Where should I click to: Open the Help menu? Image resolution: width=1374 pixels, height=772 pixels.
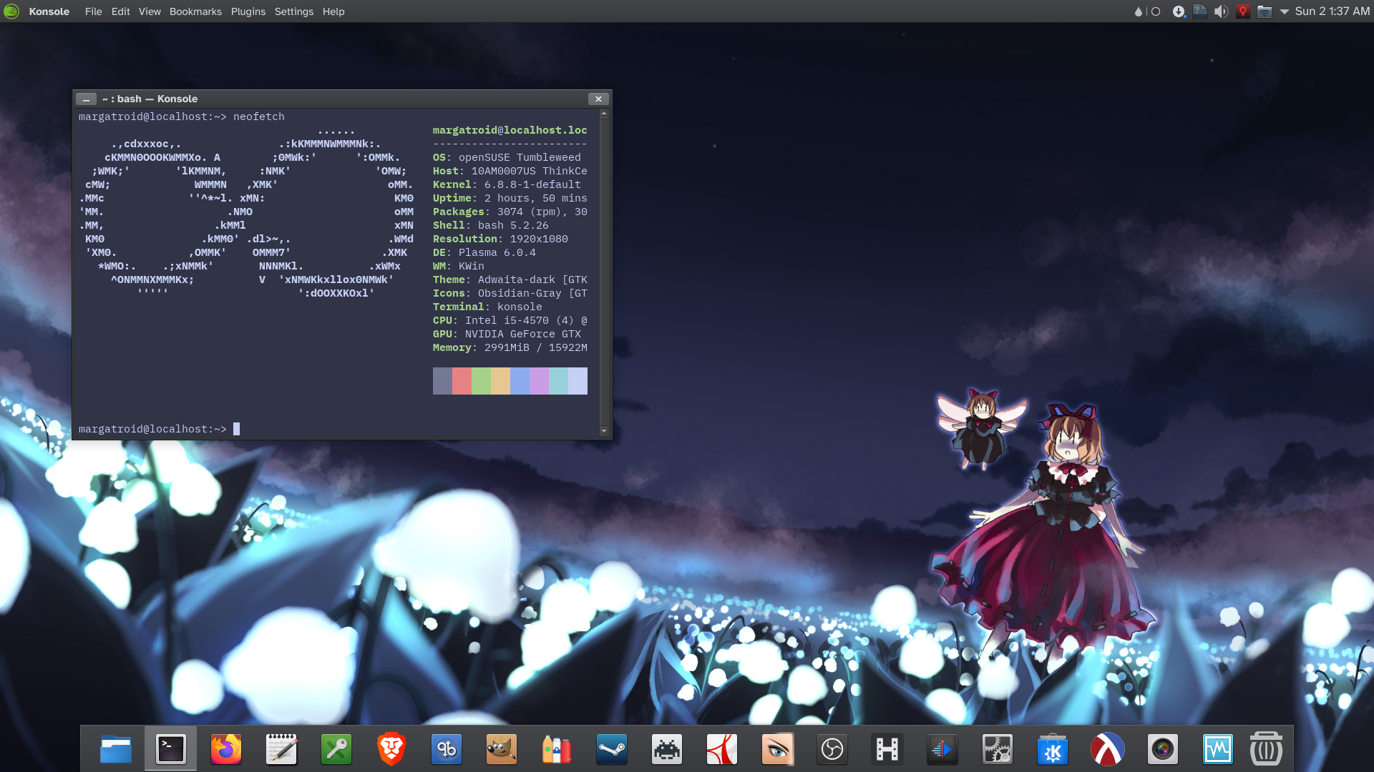pos(333,11)
